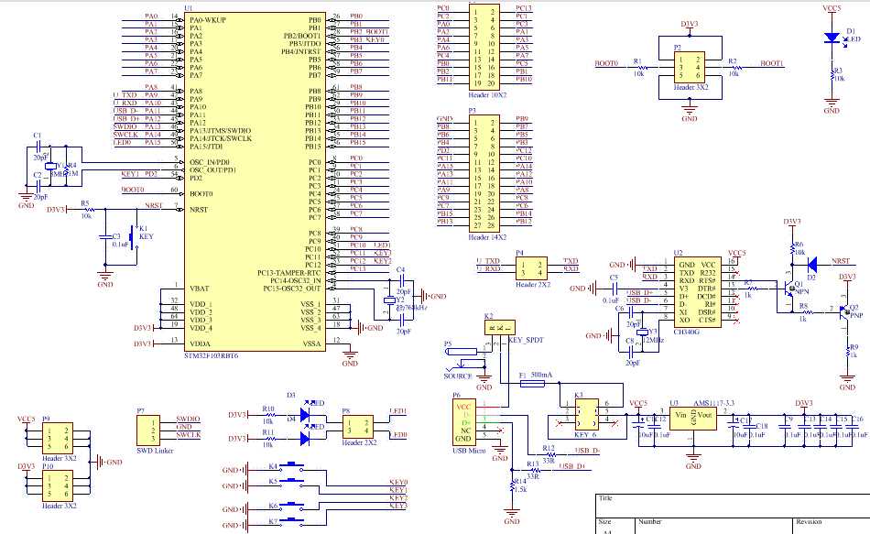Image resolution: width=870 pixels, height=534 pixels.
Task: Select the "Header 10X2" label
Action: tap(487, 95)
